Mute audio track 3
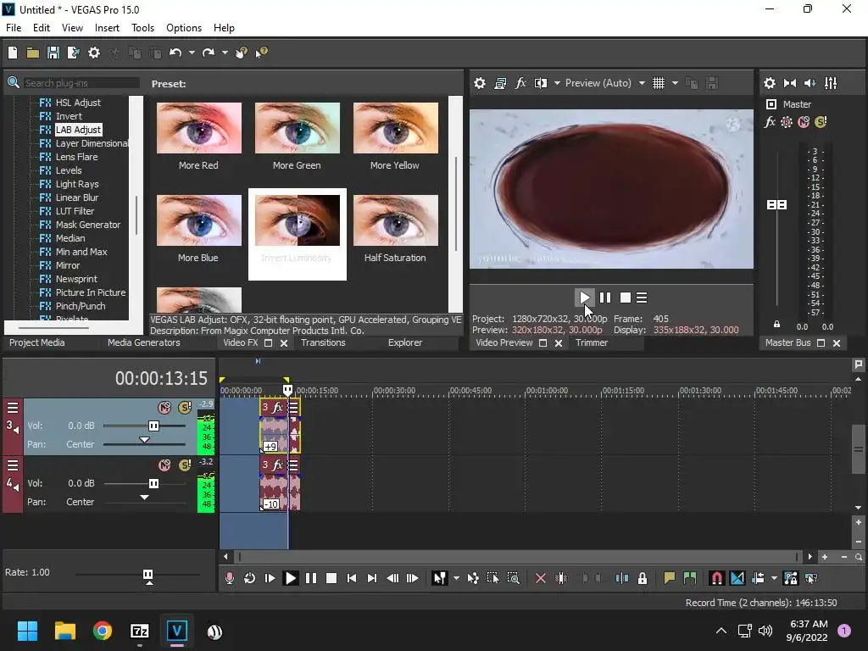This screenshot has width=868, height=651. coord(164,408)
